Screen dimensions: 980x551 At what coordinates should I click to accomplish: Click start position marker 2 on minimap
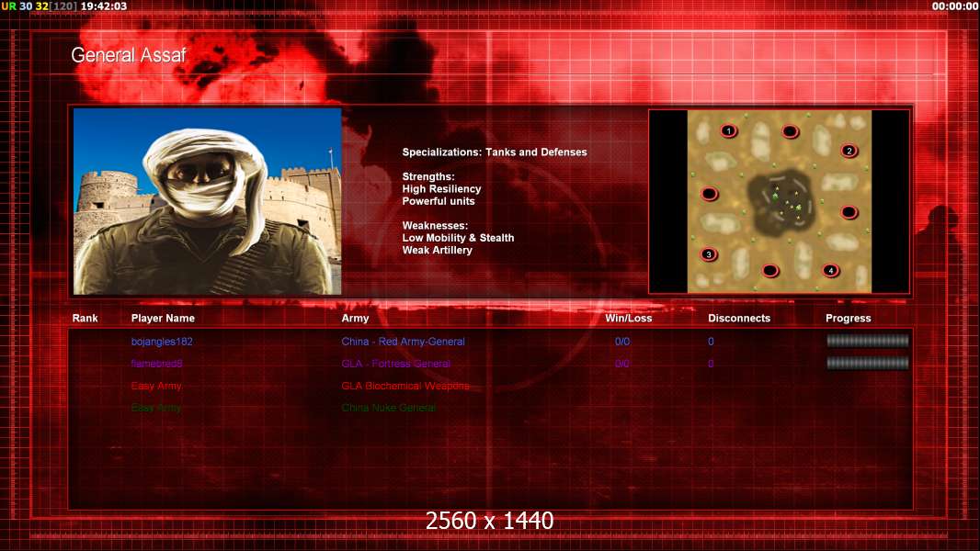coord(849,151)
